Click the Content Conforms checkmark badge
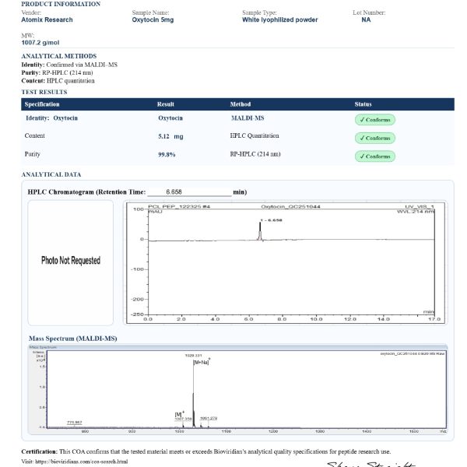467x467 pixels. point(374,138)
